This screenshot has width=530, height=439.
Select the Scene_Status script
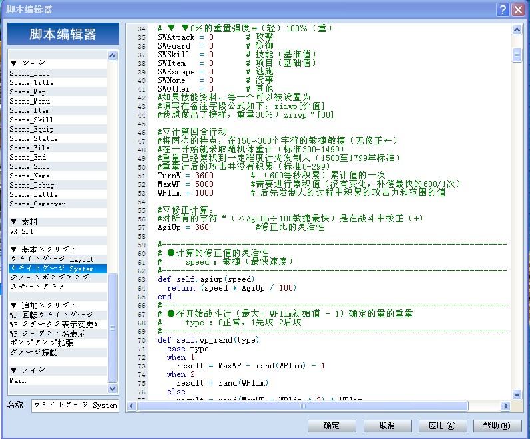coord(58,138)
